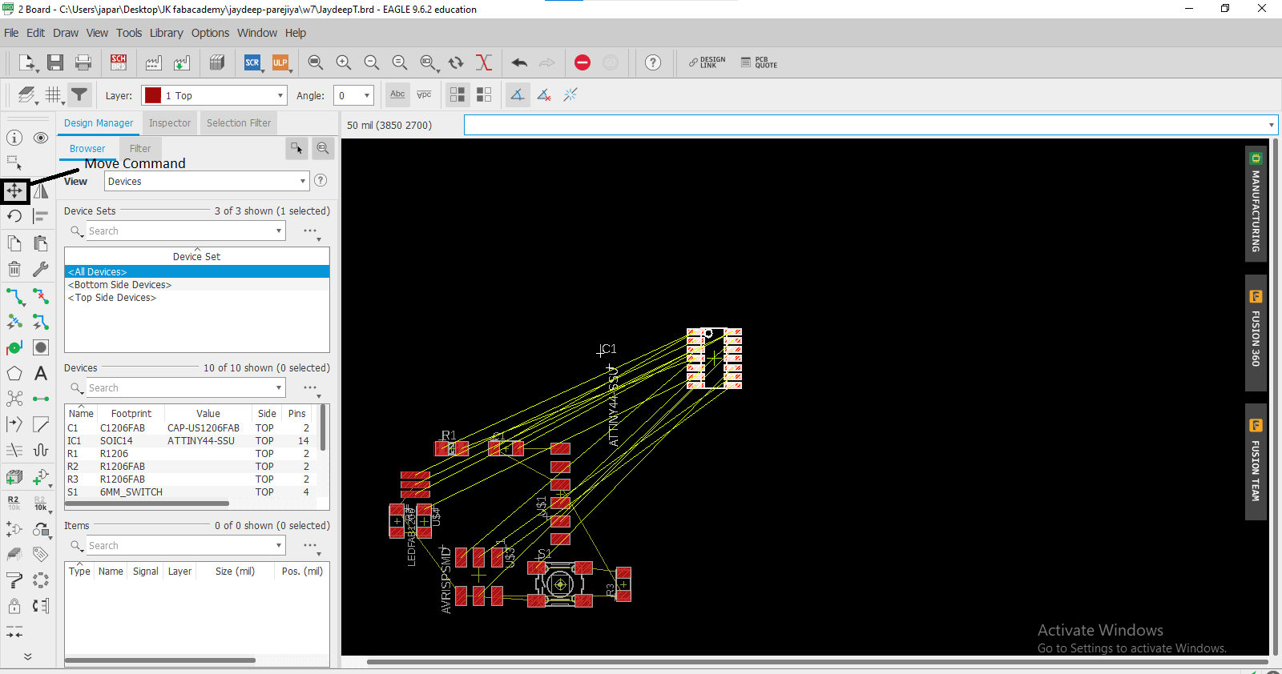
Task: Open the command line history dropdown
Action: (x=1271, y=125)
